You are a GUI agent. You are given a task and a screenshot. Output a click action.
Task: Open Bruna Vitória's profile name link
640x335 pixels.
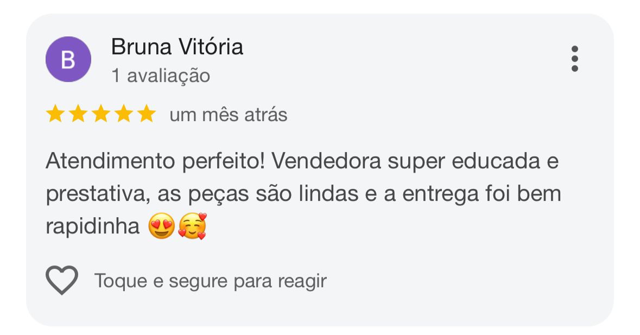click(177, 47)
